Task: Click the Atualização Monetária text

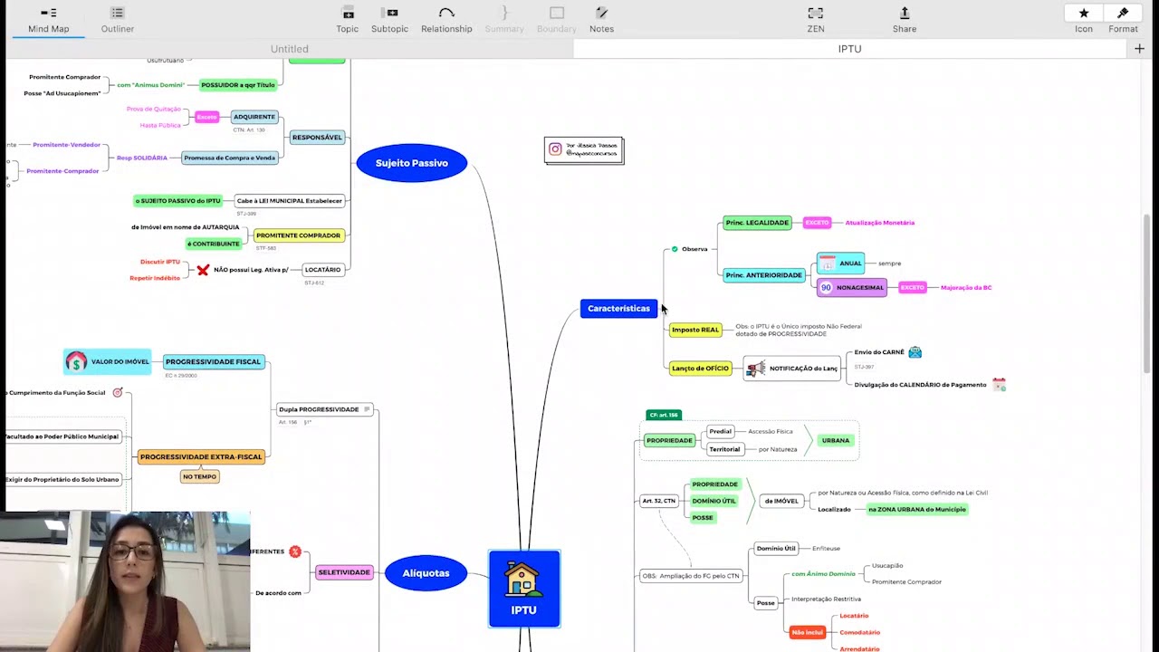Action: (879, 223)
